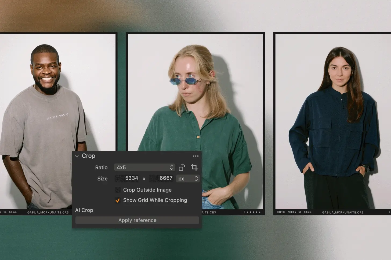Toggle the color tag box on middle photo
The image size is (391, 260).
coord(243,212)
